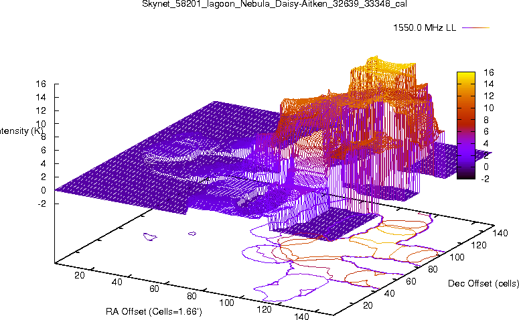Click the color bar label '8'
The image size is (519, 320).
486,119
